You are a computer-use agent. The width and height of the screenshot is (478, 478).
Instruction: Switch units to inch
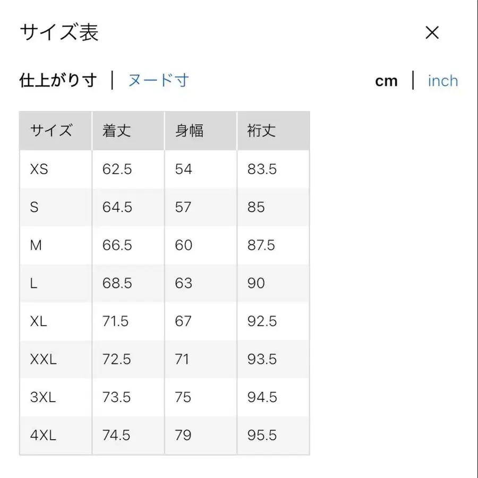point(442,80)
